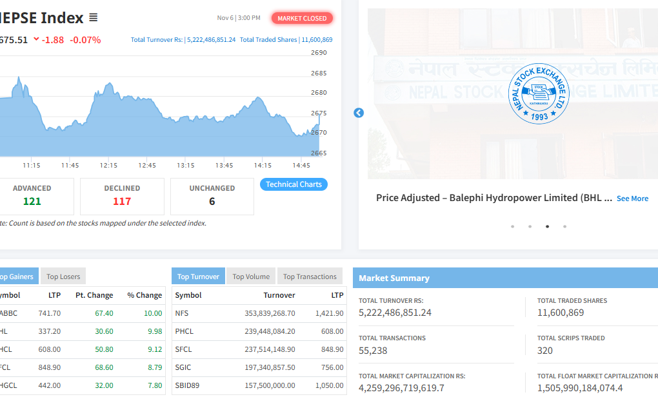Switch to Top Turnover tab
658x397 pixels.
click(x=198, y=276)
